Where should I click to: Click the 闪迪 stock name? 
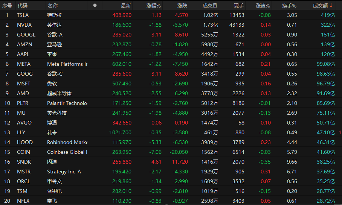click(x=52, y=162)
